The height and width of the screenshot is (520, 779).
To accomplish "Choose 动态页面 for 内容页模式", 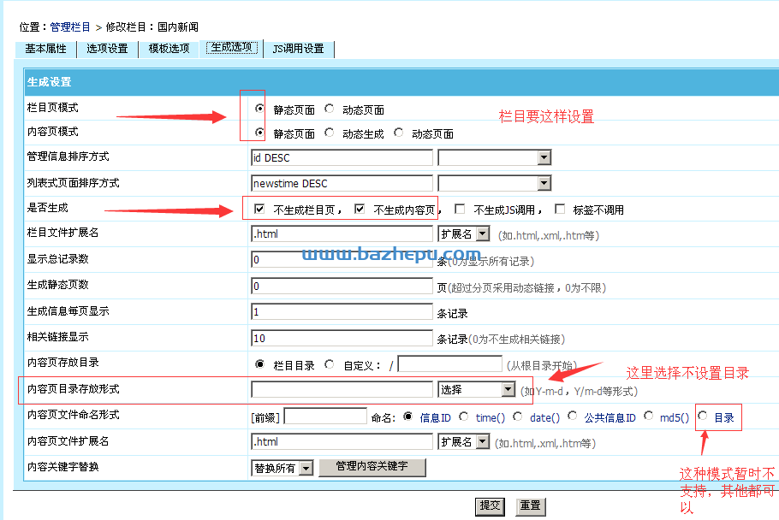I will click(x=398, y=133).
